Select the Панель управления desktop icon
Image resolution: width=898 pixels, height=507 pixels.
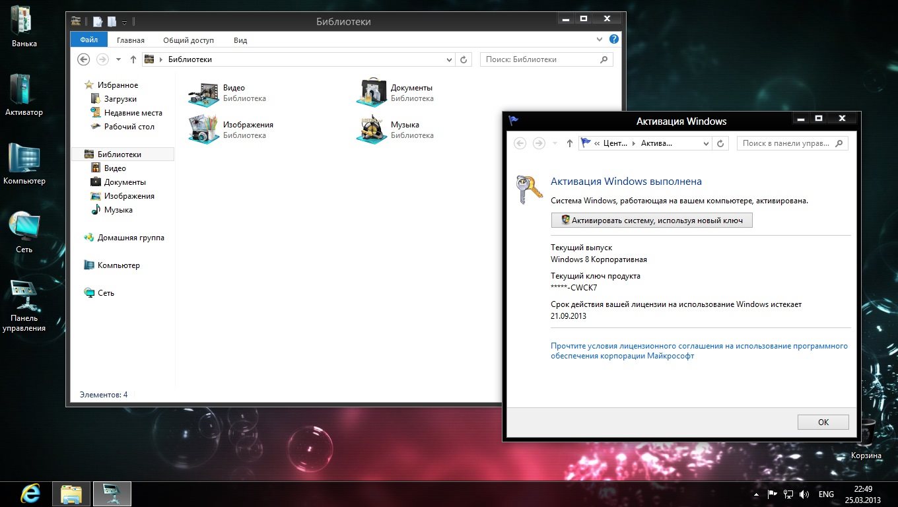pos(24,306)
